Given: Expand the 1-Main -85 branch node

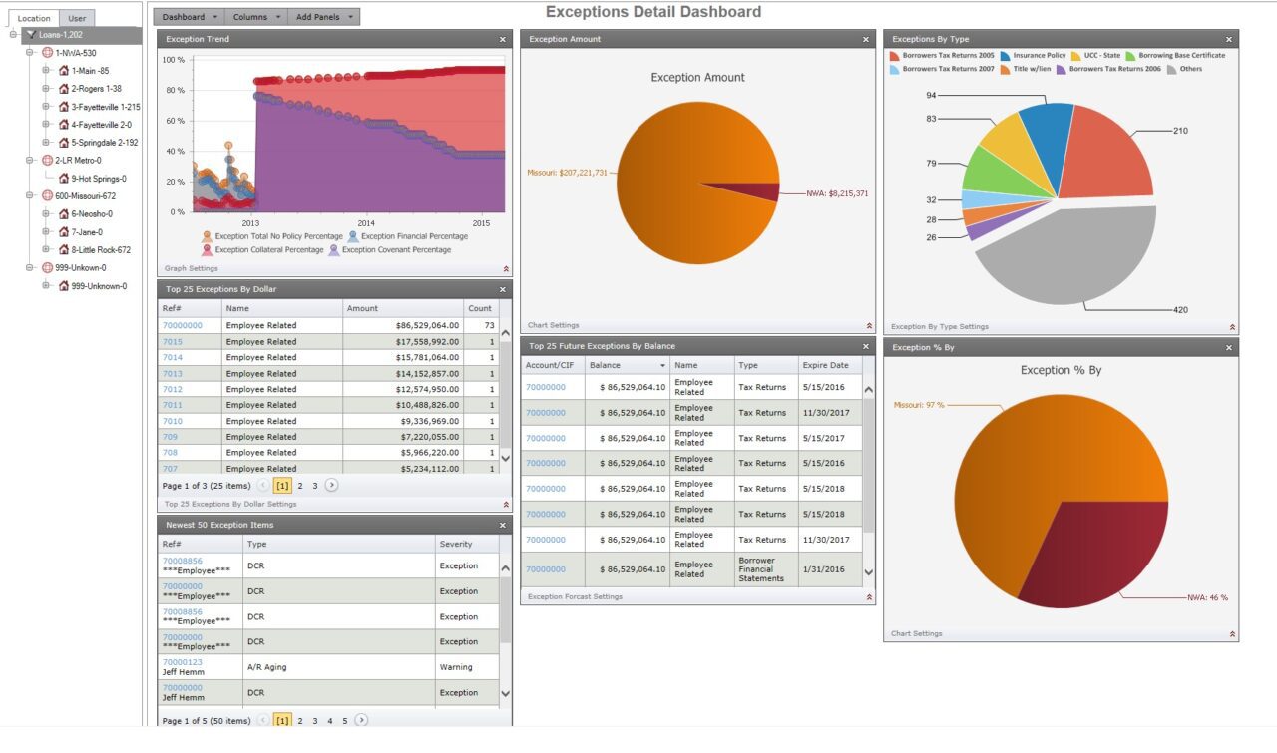Looking at the screenshot, I should (47, 70).
